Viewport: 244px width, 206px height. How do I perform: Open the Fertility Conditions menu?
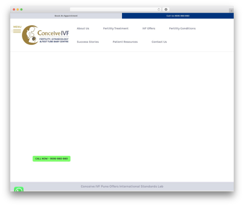[182, 28]
